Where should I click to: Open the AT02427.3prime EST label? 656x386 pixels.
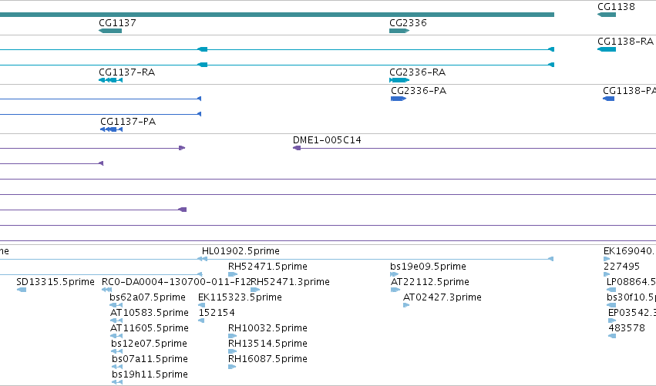(442, 297)
